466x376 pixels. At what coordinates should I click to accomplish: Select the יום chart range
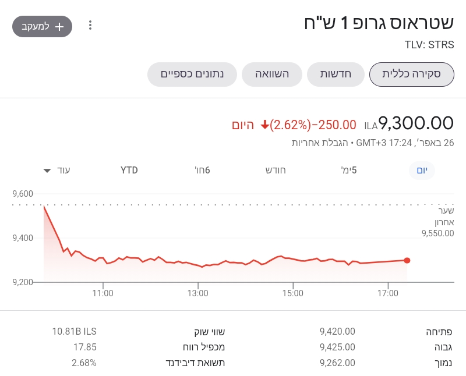pyautogui.click(x=422, y=170)
